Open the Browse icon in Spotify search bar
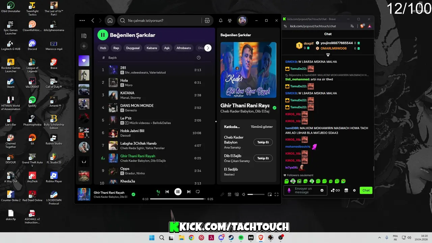432x243 pixels. pyautogui.click(x=207, y=21)
